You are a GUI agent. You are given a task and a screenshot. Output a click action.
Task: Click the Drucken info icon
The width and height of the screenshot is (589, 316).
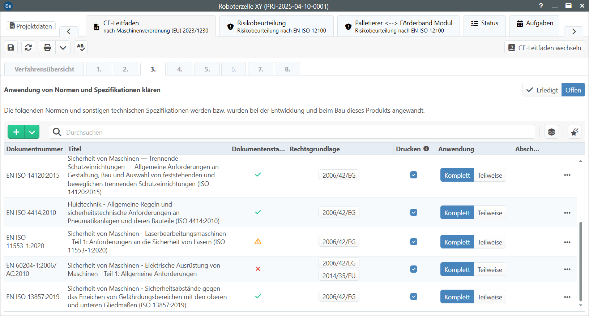point(426,148)
